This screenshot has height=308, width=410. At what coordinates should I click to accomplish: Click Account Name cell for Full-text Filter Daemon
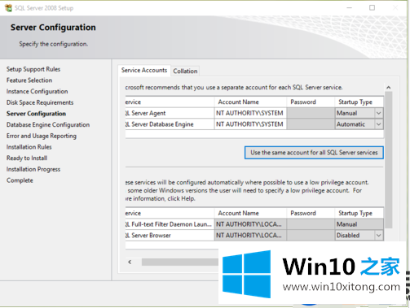[x=250, y=224]
